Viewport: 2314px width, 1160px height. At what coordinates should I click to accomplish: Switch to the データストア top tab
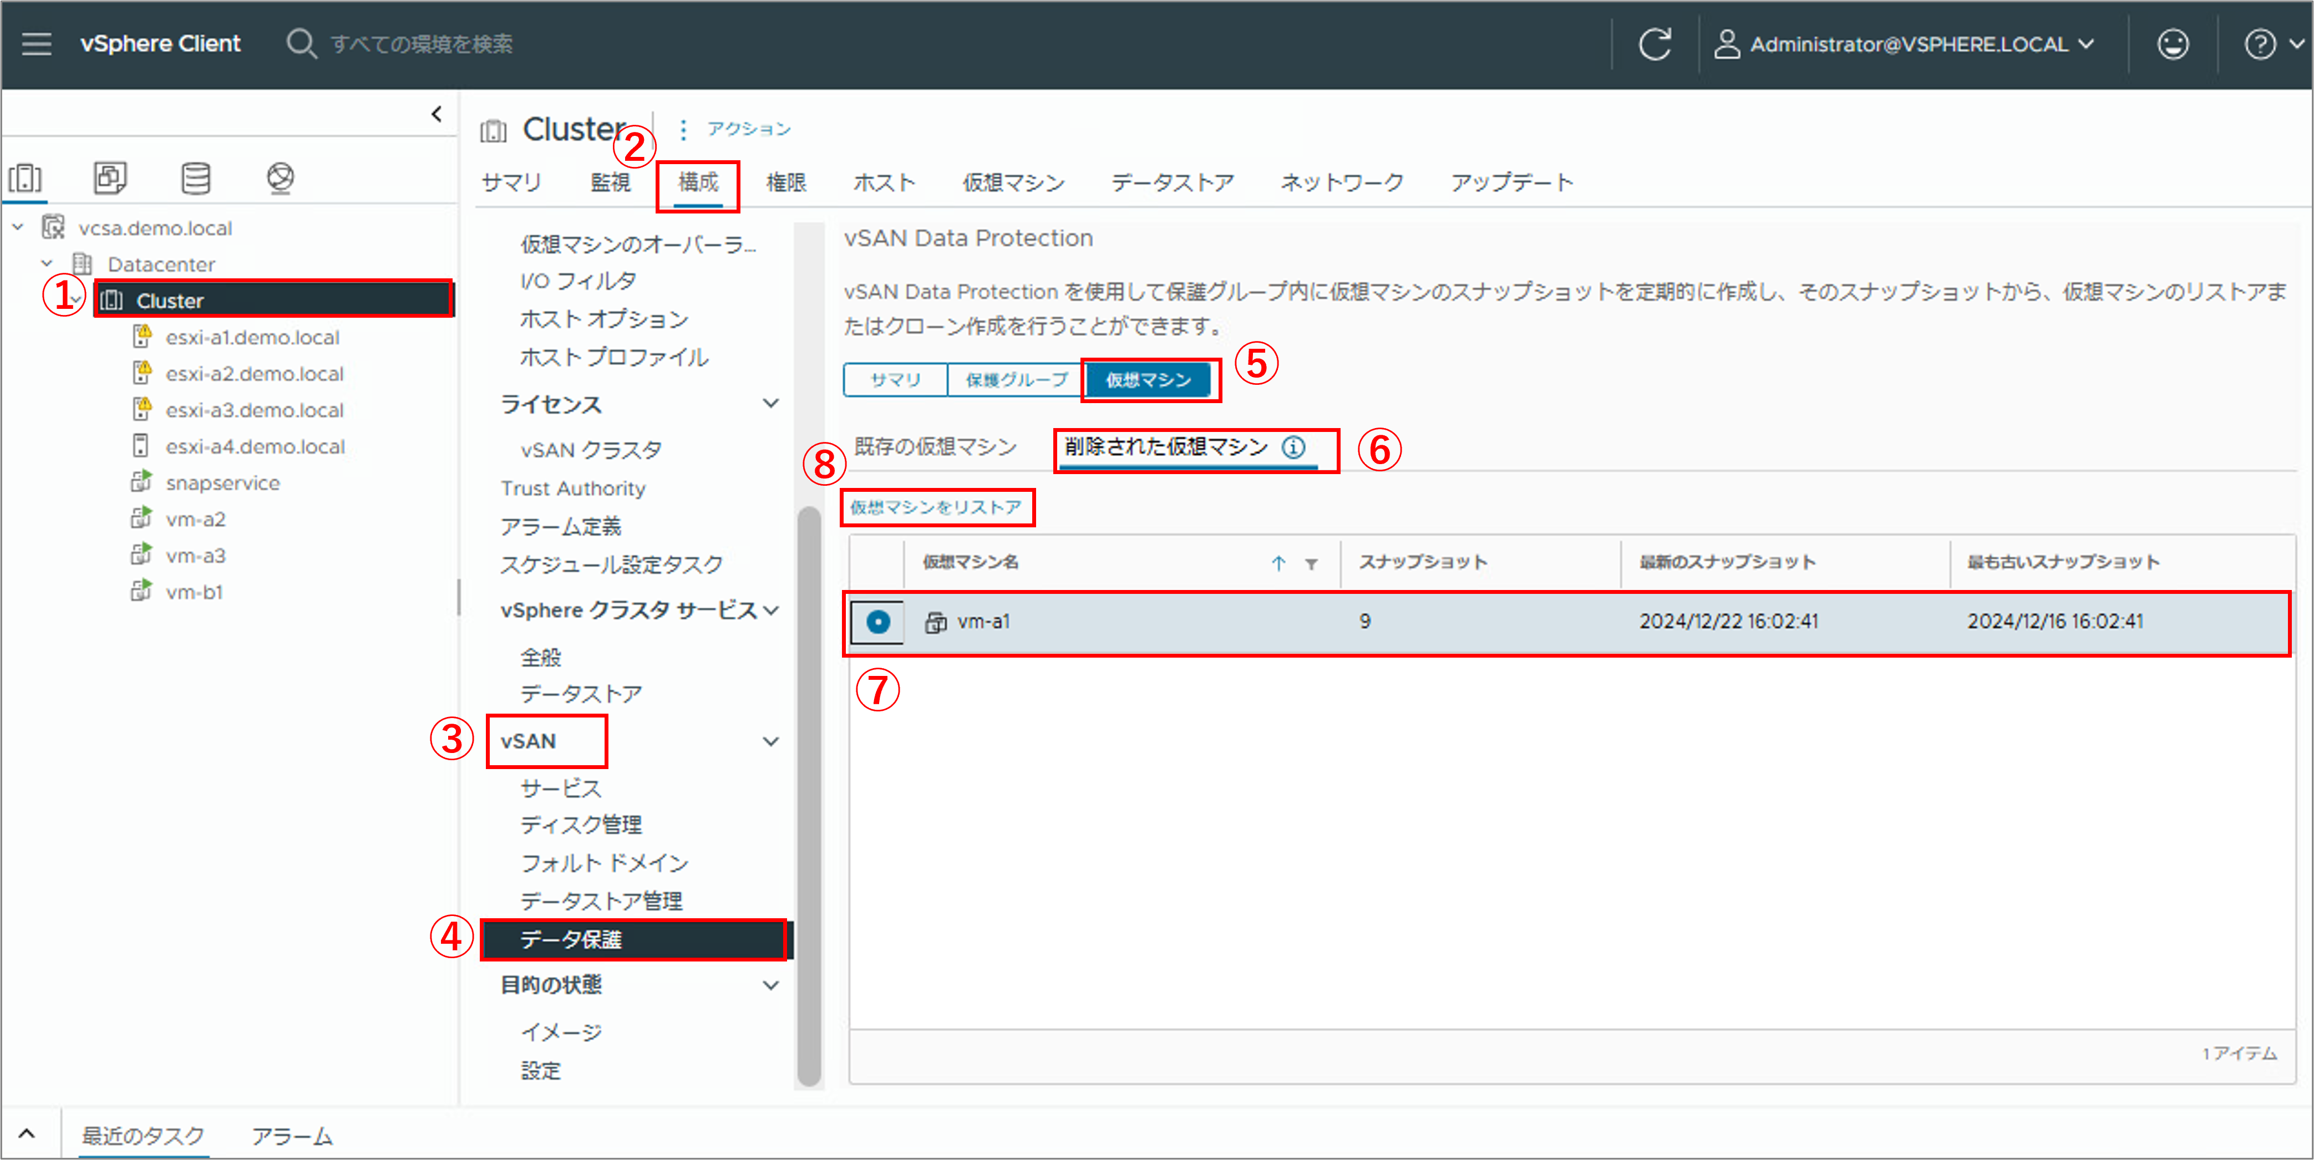(x=1173, y=182)
